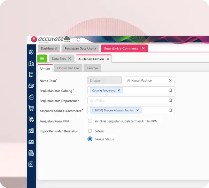Open the Cash & Bank card icon

[x=31, y=86]
